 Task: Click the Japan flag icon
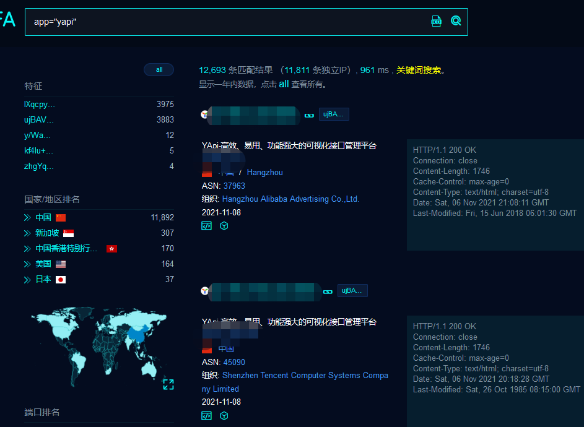(x=61, y=280)
